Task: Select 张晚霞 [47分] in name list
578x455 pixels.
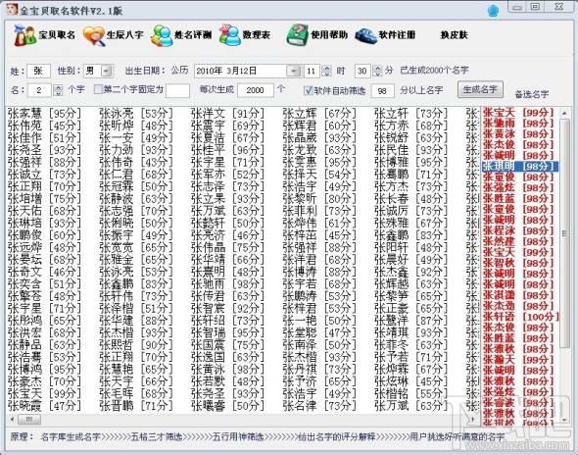Action: pyautogui.click(x=44, y=406)
